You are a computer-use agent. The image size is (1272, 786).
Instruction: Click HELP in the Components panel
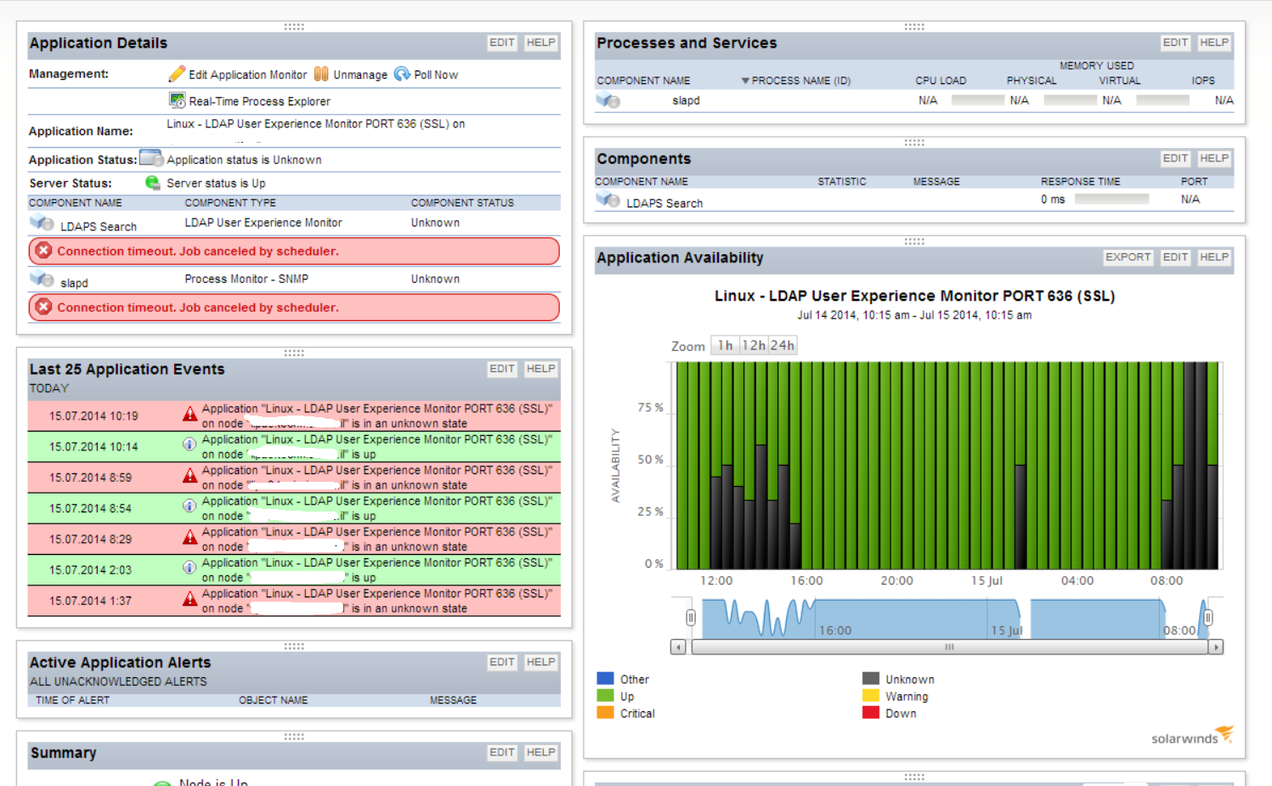click(1214, 158)
